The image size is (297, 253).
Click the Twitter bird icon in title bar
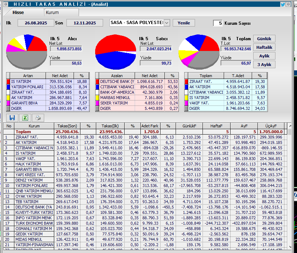(x=283, y=4)
